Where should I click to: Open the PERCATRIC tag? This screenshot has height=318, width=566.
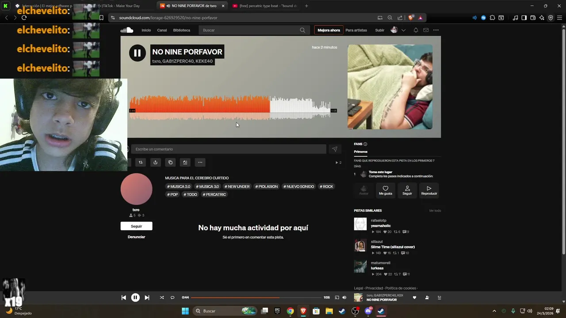[214, 194]
